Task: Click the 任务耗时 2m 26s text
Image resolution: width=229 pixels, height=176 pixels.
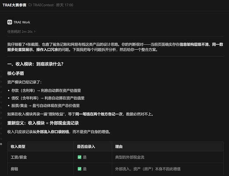Action: (x=20, y=32)
